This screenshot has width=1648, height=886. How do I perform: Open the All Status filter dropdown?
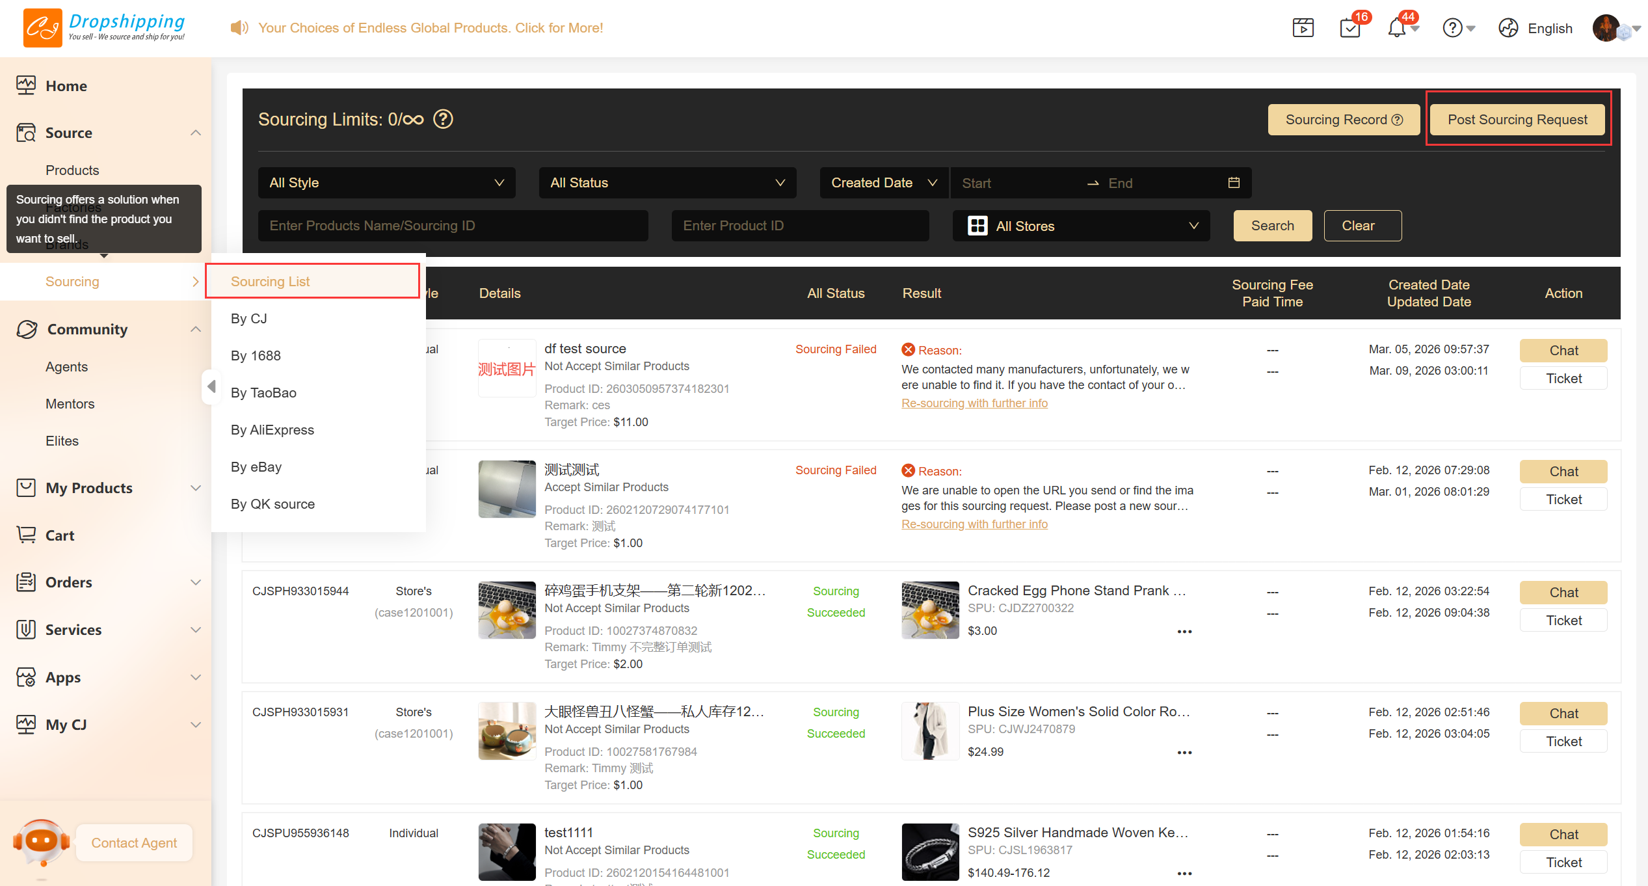tap(667, 183)
